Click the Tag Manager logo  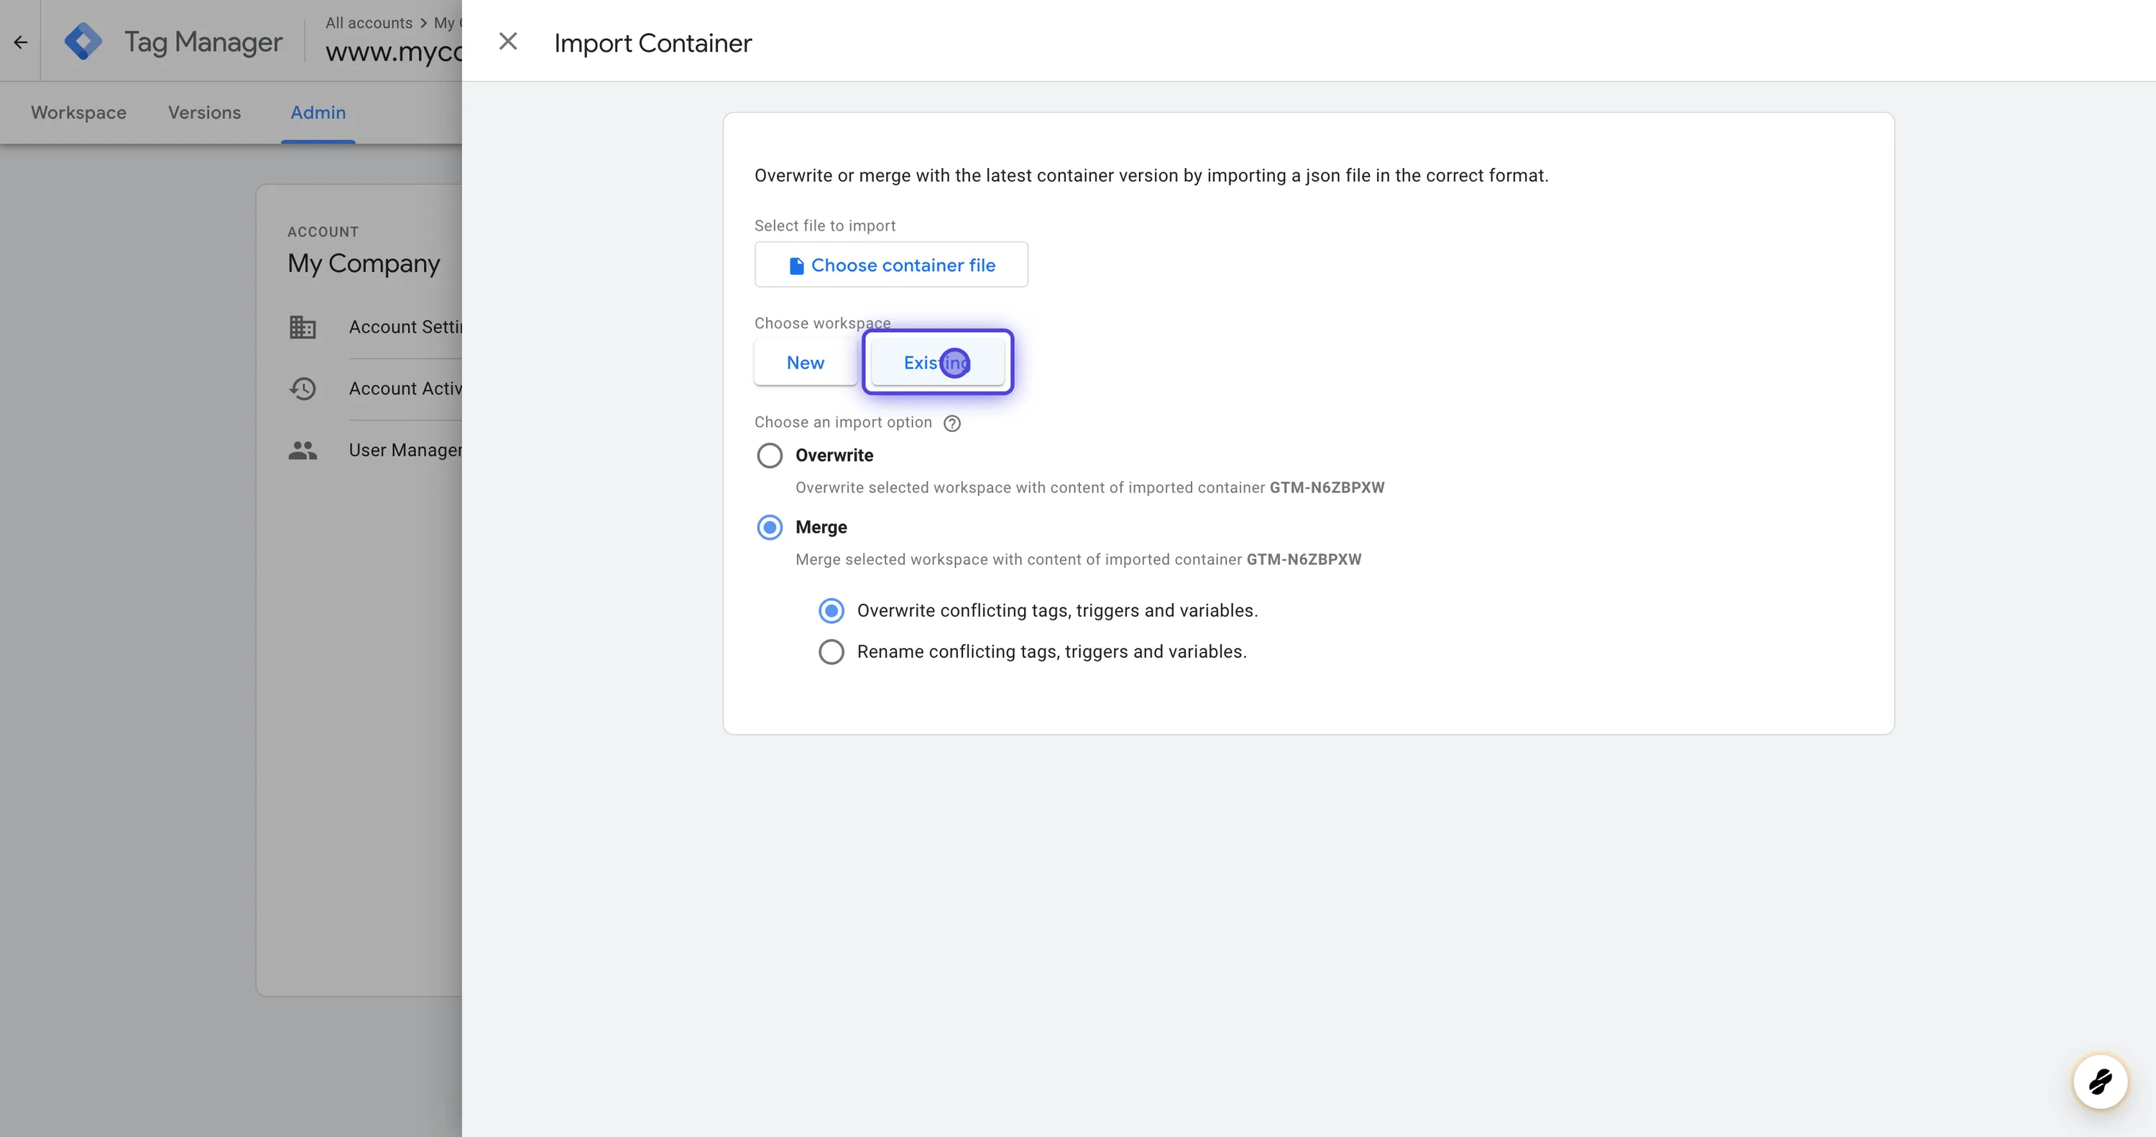83,41
